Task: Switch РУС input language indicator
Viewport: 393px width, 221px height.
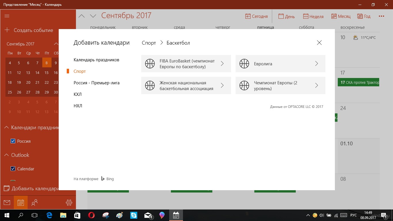Action: [354, 215]
